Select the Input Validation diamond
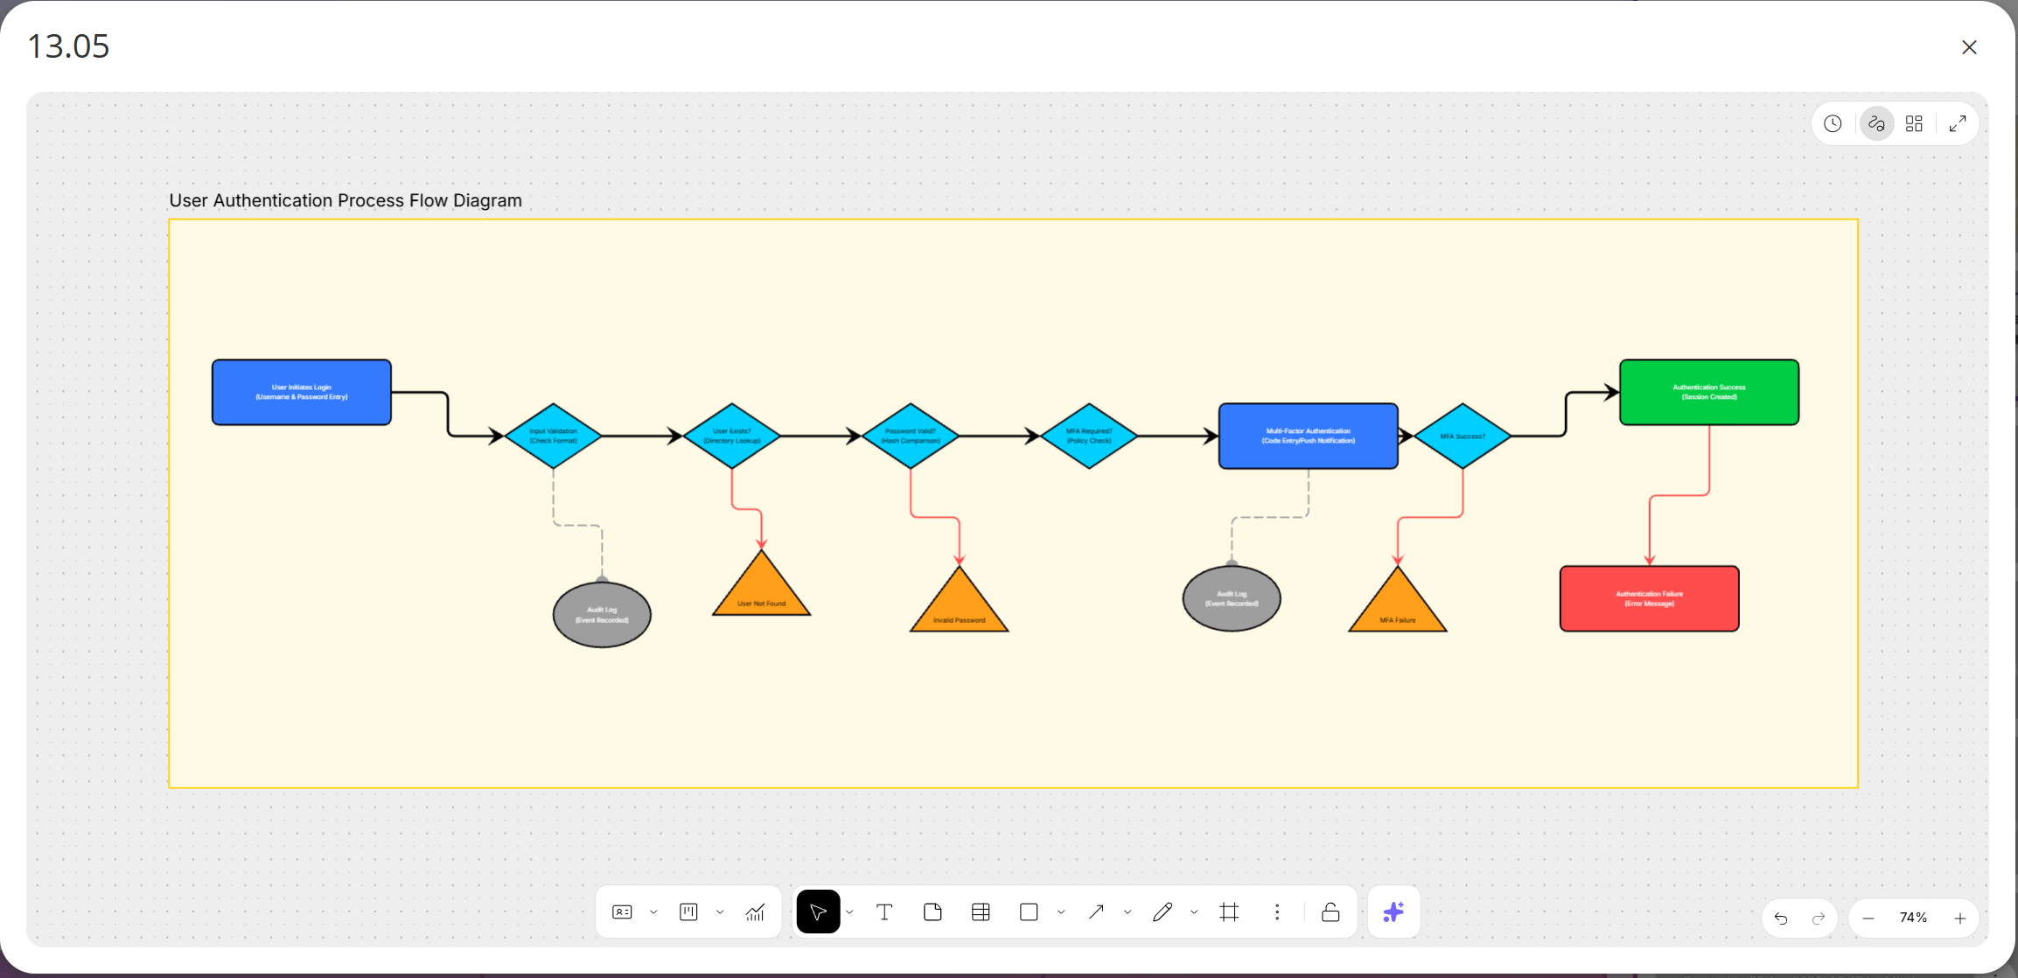This screenshot has height=978, width=2018. pos(553,436)
